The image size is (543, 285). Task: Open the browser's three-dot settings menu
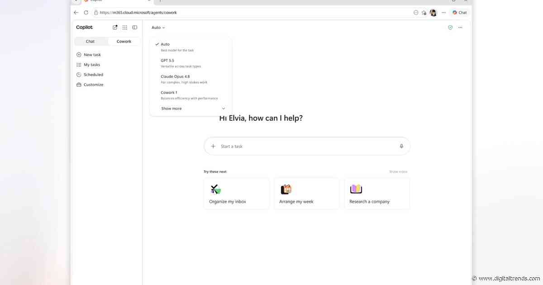click(x=443, y=13)
